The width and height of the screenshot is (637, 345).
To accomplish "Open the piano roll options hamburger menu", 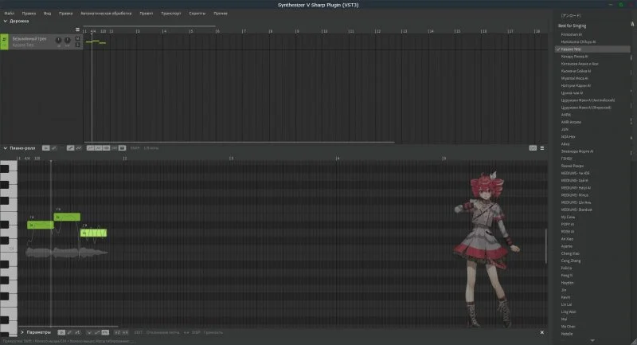I will [x=542, y=148].
